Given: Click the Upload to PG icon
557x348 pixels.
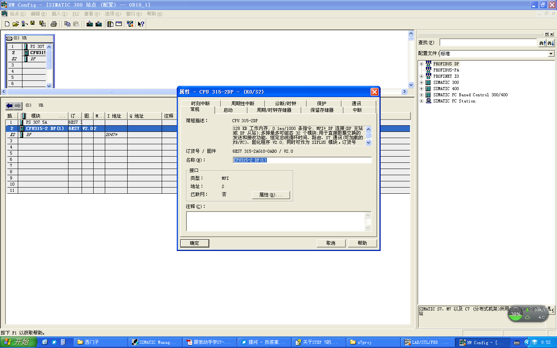Looking at the screenshot, I should [99, 24].
